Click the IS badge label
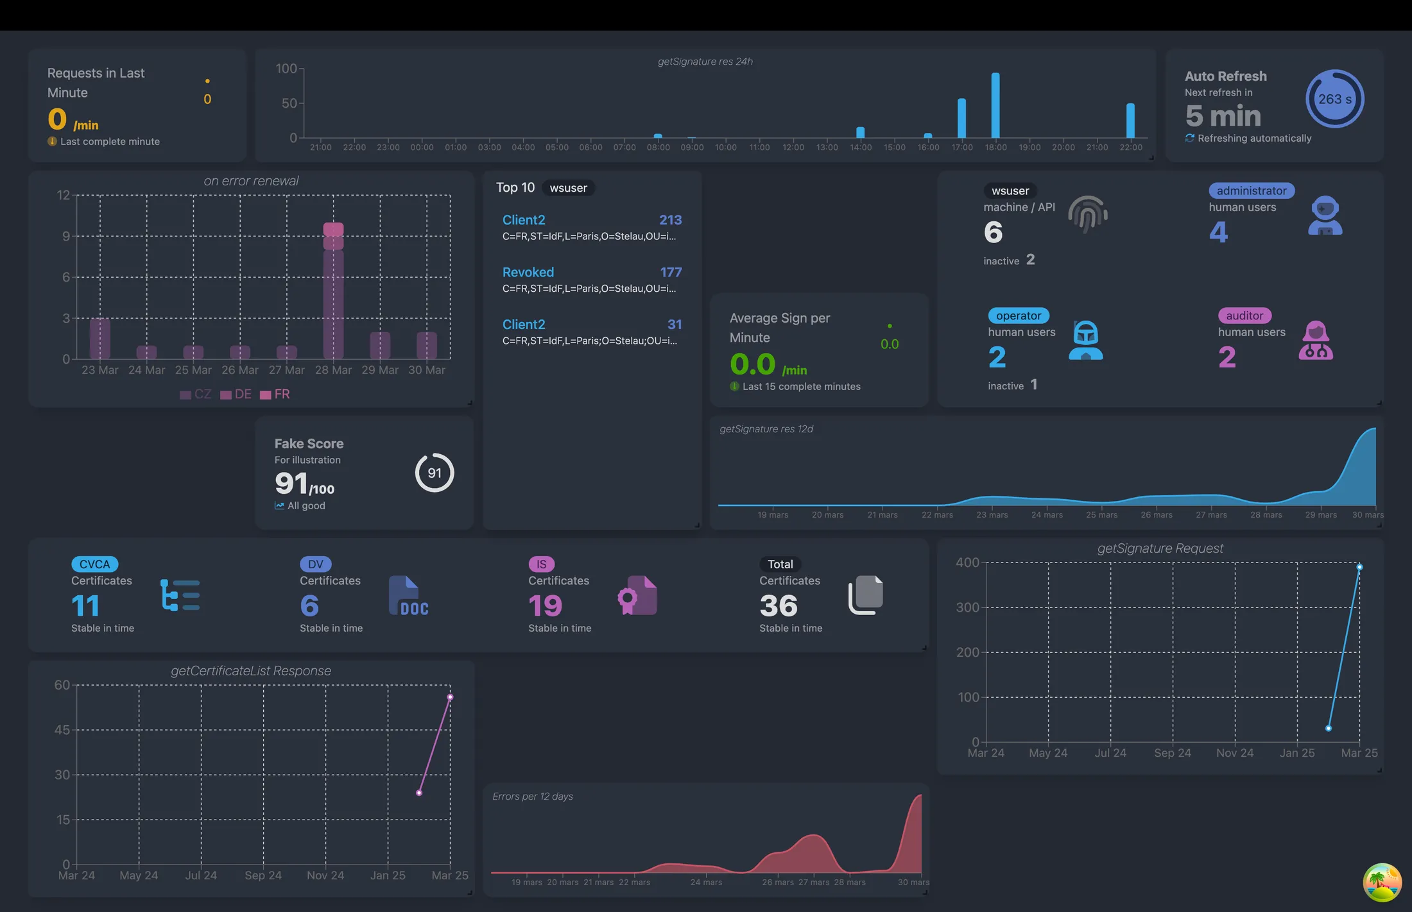The height and width of the screenshot is (912, 1412). (x=541, y=564)
